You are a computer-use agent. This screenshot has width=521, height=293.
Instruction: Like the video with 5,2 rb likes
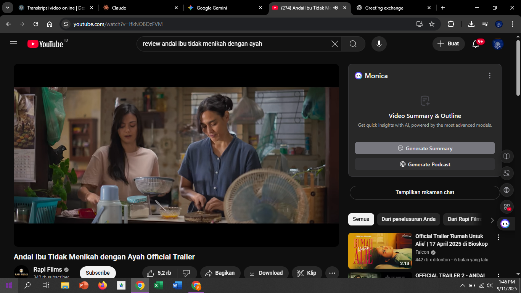click(x=159, y=273)
